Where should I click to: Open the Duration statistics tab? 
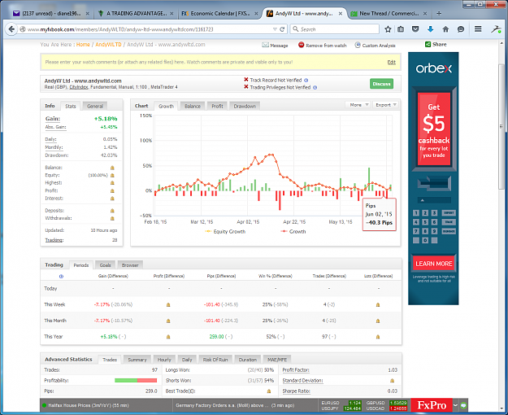coord(248,360)
